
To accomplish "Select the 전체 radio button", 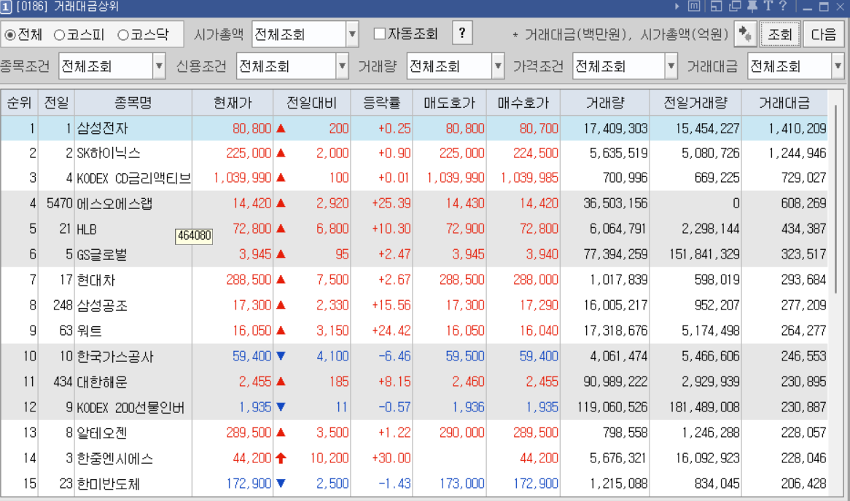I will click(x=9, y=35).
